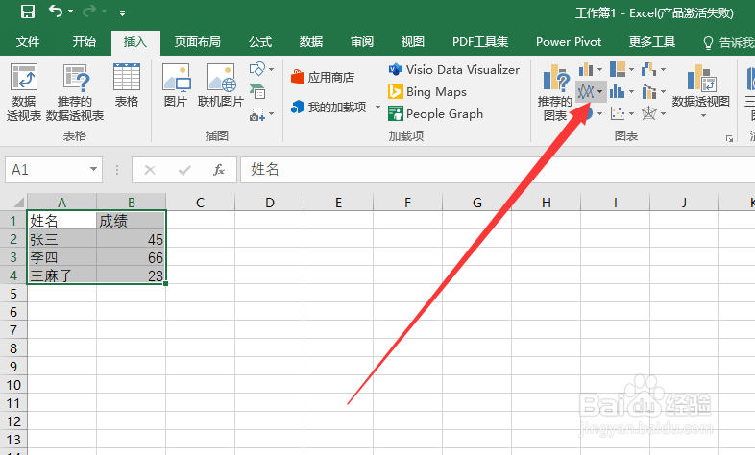Insert a combo chart
755x455 pixels.
(649, 91)
